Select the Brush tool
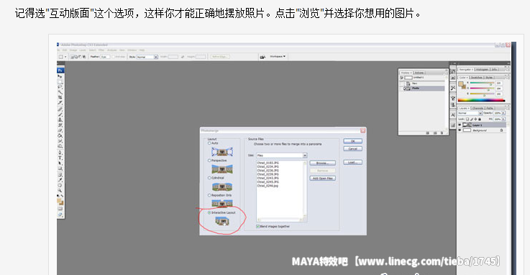This screenshot has width=530, height=275. [x=60, y=114]
